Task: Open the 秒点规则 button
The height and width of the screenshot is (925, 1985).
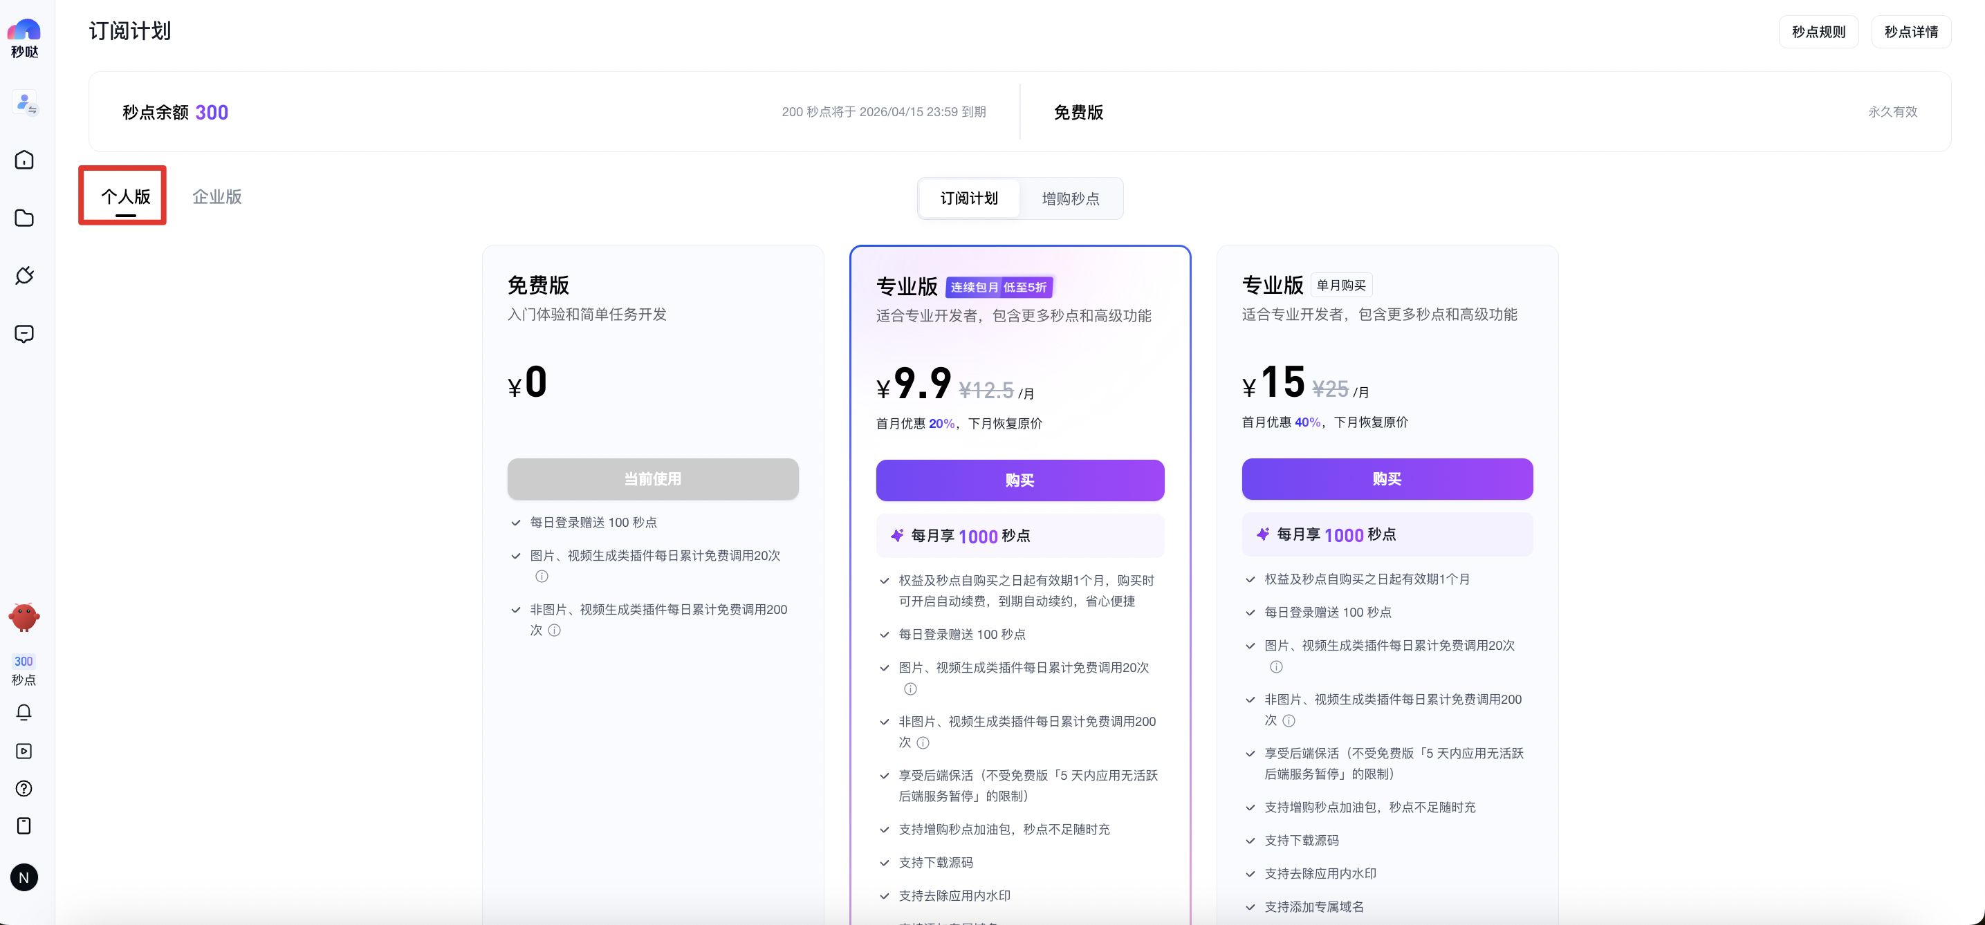Action: (1818, 32)
